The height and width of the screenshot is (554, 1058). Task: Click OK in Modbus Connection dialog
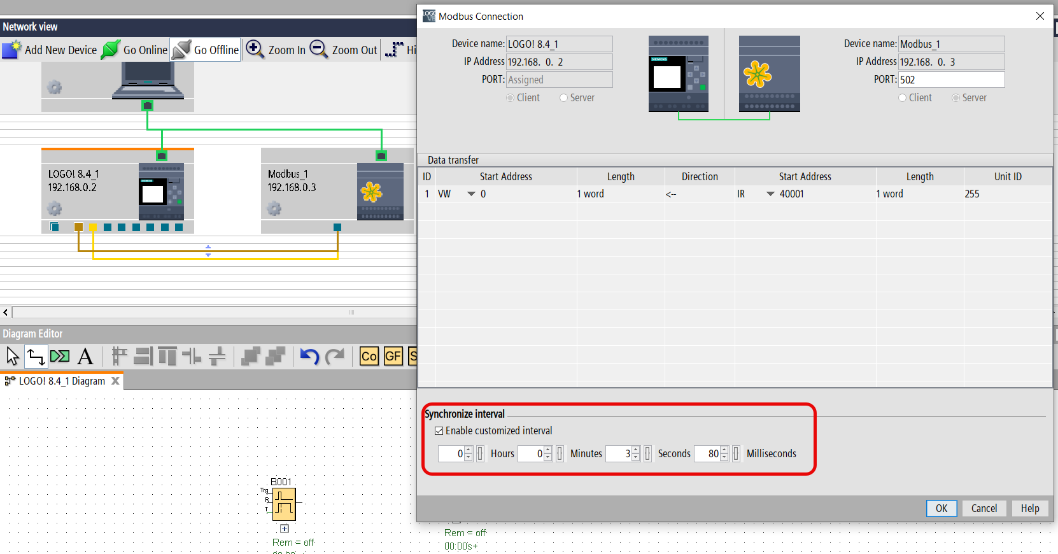[x=942, y=508]
